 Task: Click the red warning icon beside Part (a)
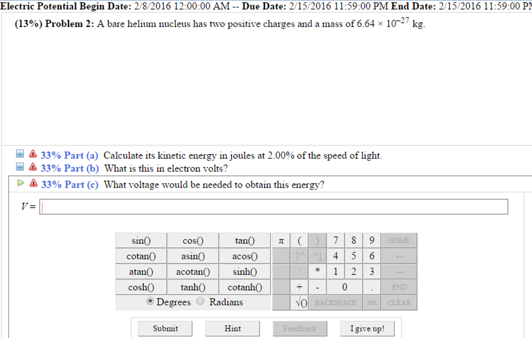pos(33,154)
